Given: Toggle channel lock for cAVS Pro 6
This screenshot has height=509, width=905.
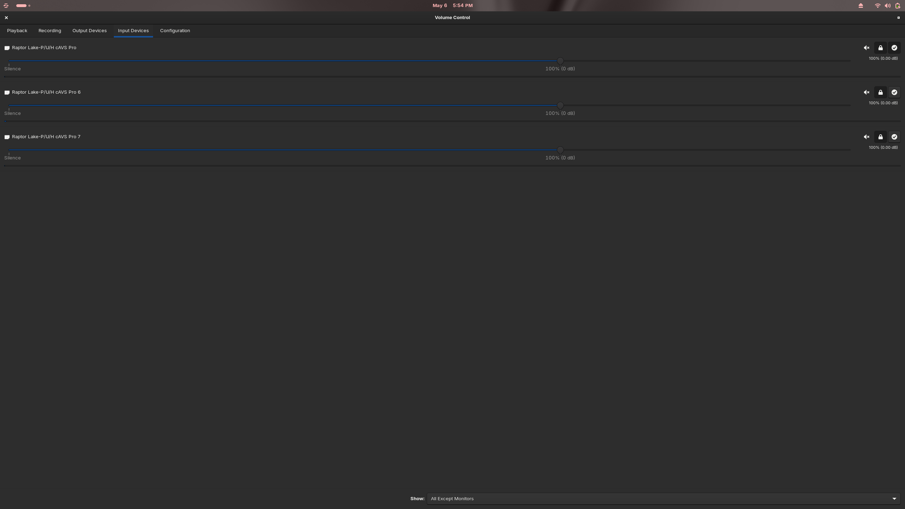Looking at the screenshot, I should click(x=881, y=92).
